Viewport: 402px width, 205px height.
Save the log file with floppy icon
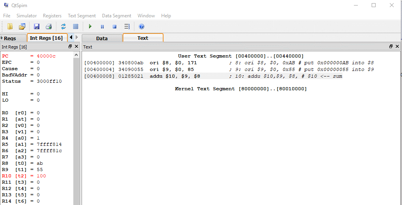coord(37,26)
